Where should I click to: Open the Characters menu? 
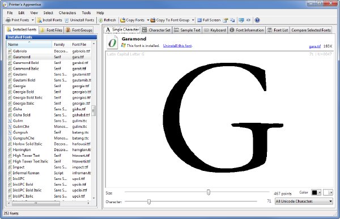[67, 13]
